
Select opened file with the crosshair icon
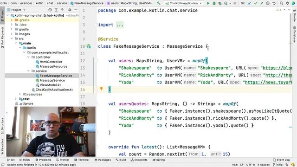50,10
